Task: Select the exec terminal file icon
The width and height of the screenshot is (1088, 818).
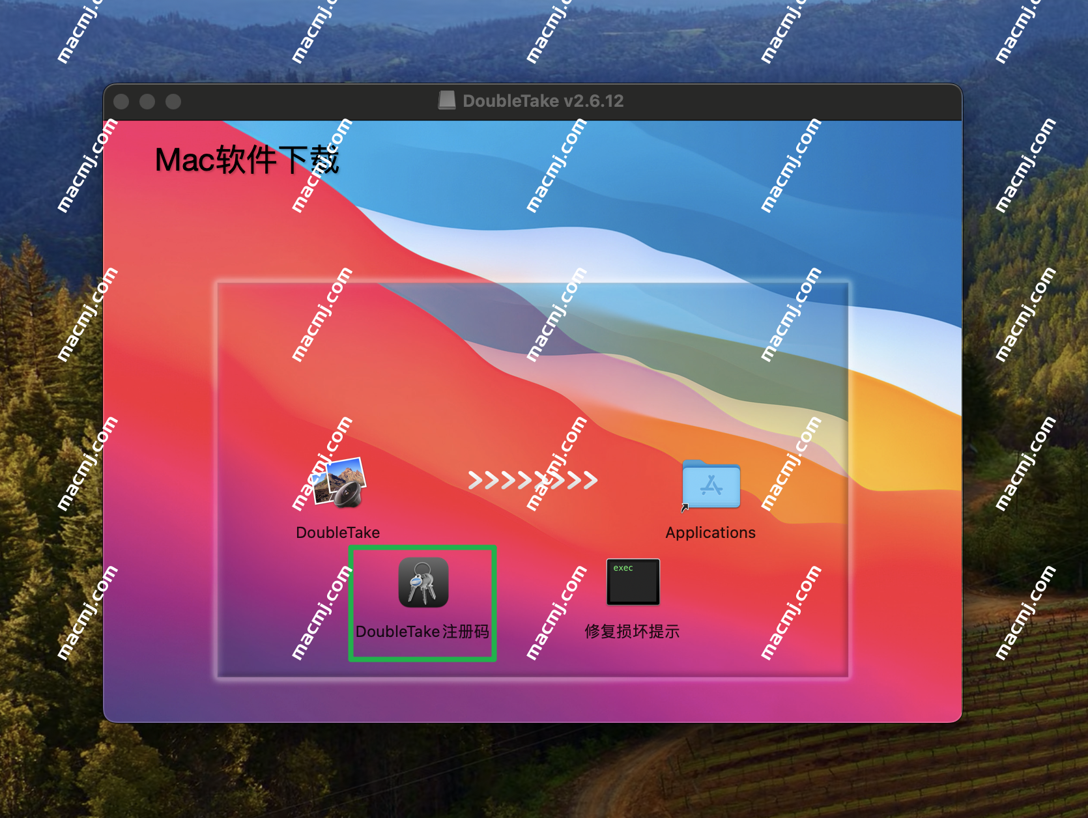Action: pos(633,582)
